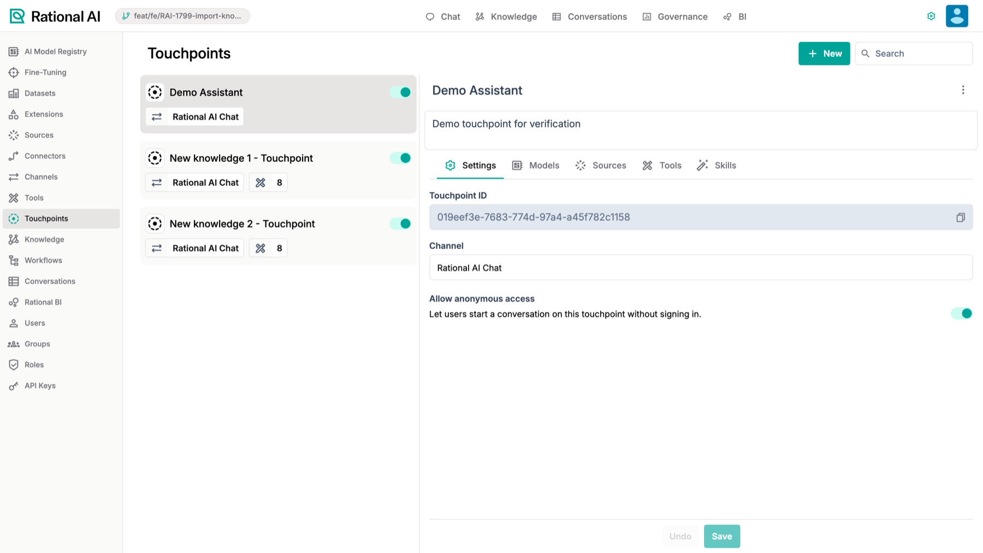This screenshot has width=983, height=553.
Task: Click the Groups sidebar icon
Action: pyautogui.click(x=14, y=344)
